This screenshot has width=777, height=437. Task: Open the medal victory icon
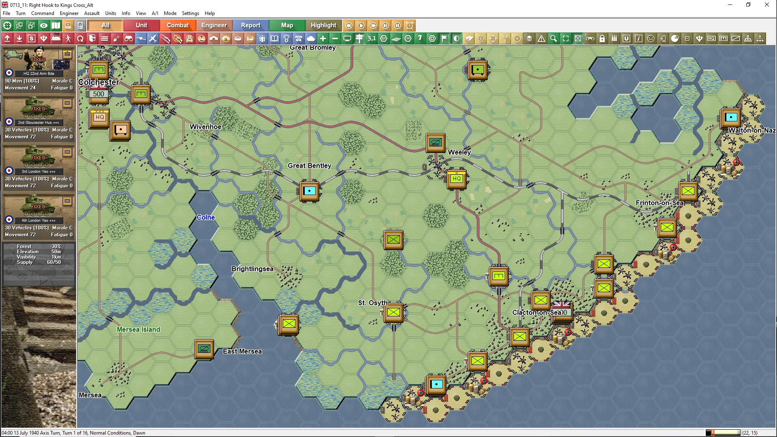pos(287,38)
